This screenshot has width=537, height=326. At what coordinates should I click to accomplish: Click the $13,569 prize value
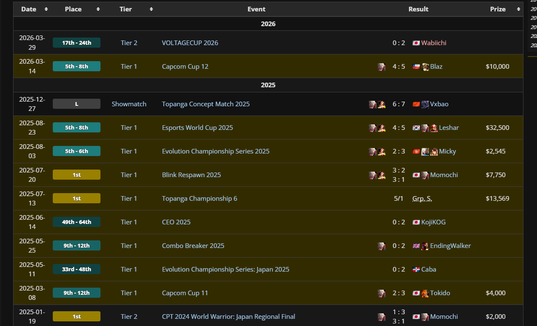click(x=497, y=199)
